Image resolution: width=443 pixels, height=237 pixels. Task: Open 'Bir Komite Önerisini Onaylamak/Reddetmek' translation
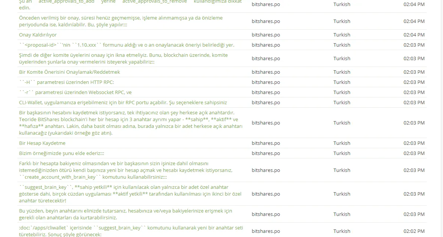[x=69, y=72]
